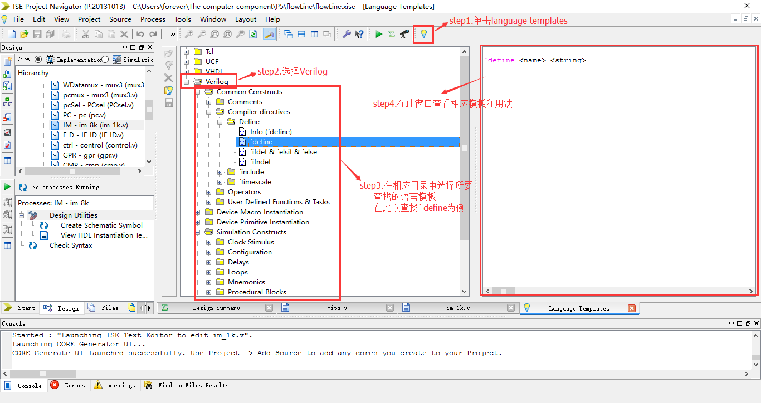This screenshot has width=761, height=403.
Task: Click the toolbar overflow chevron after Redo
Action: click(x=173, y=35)
